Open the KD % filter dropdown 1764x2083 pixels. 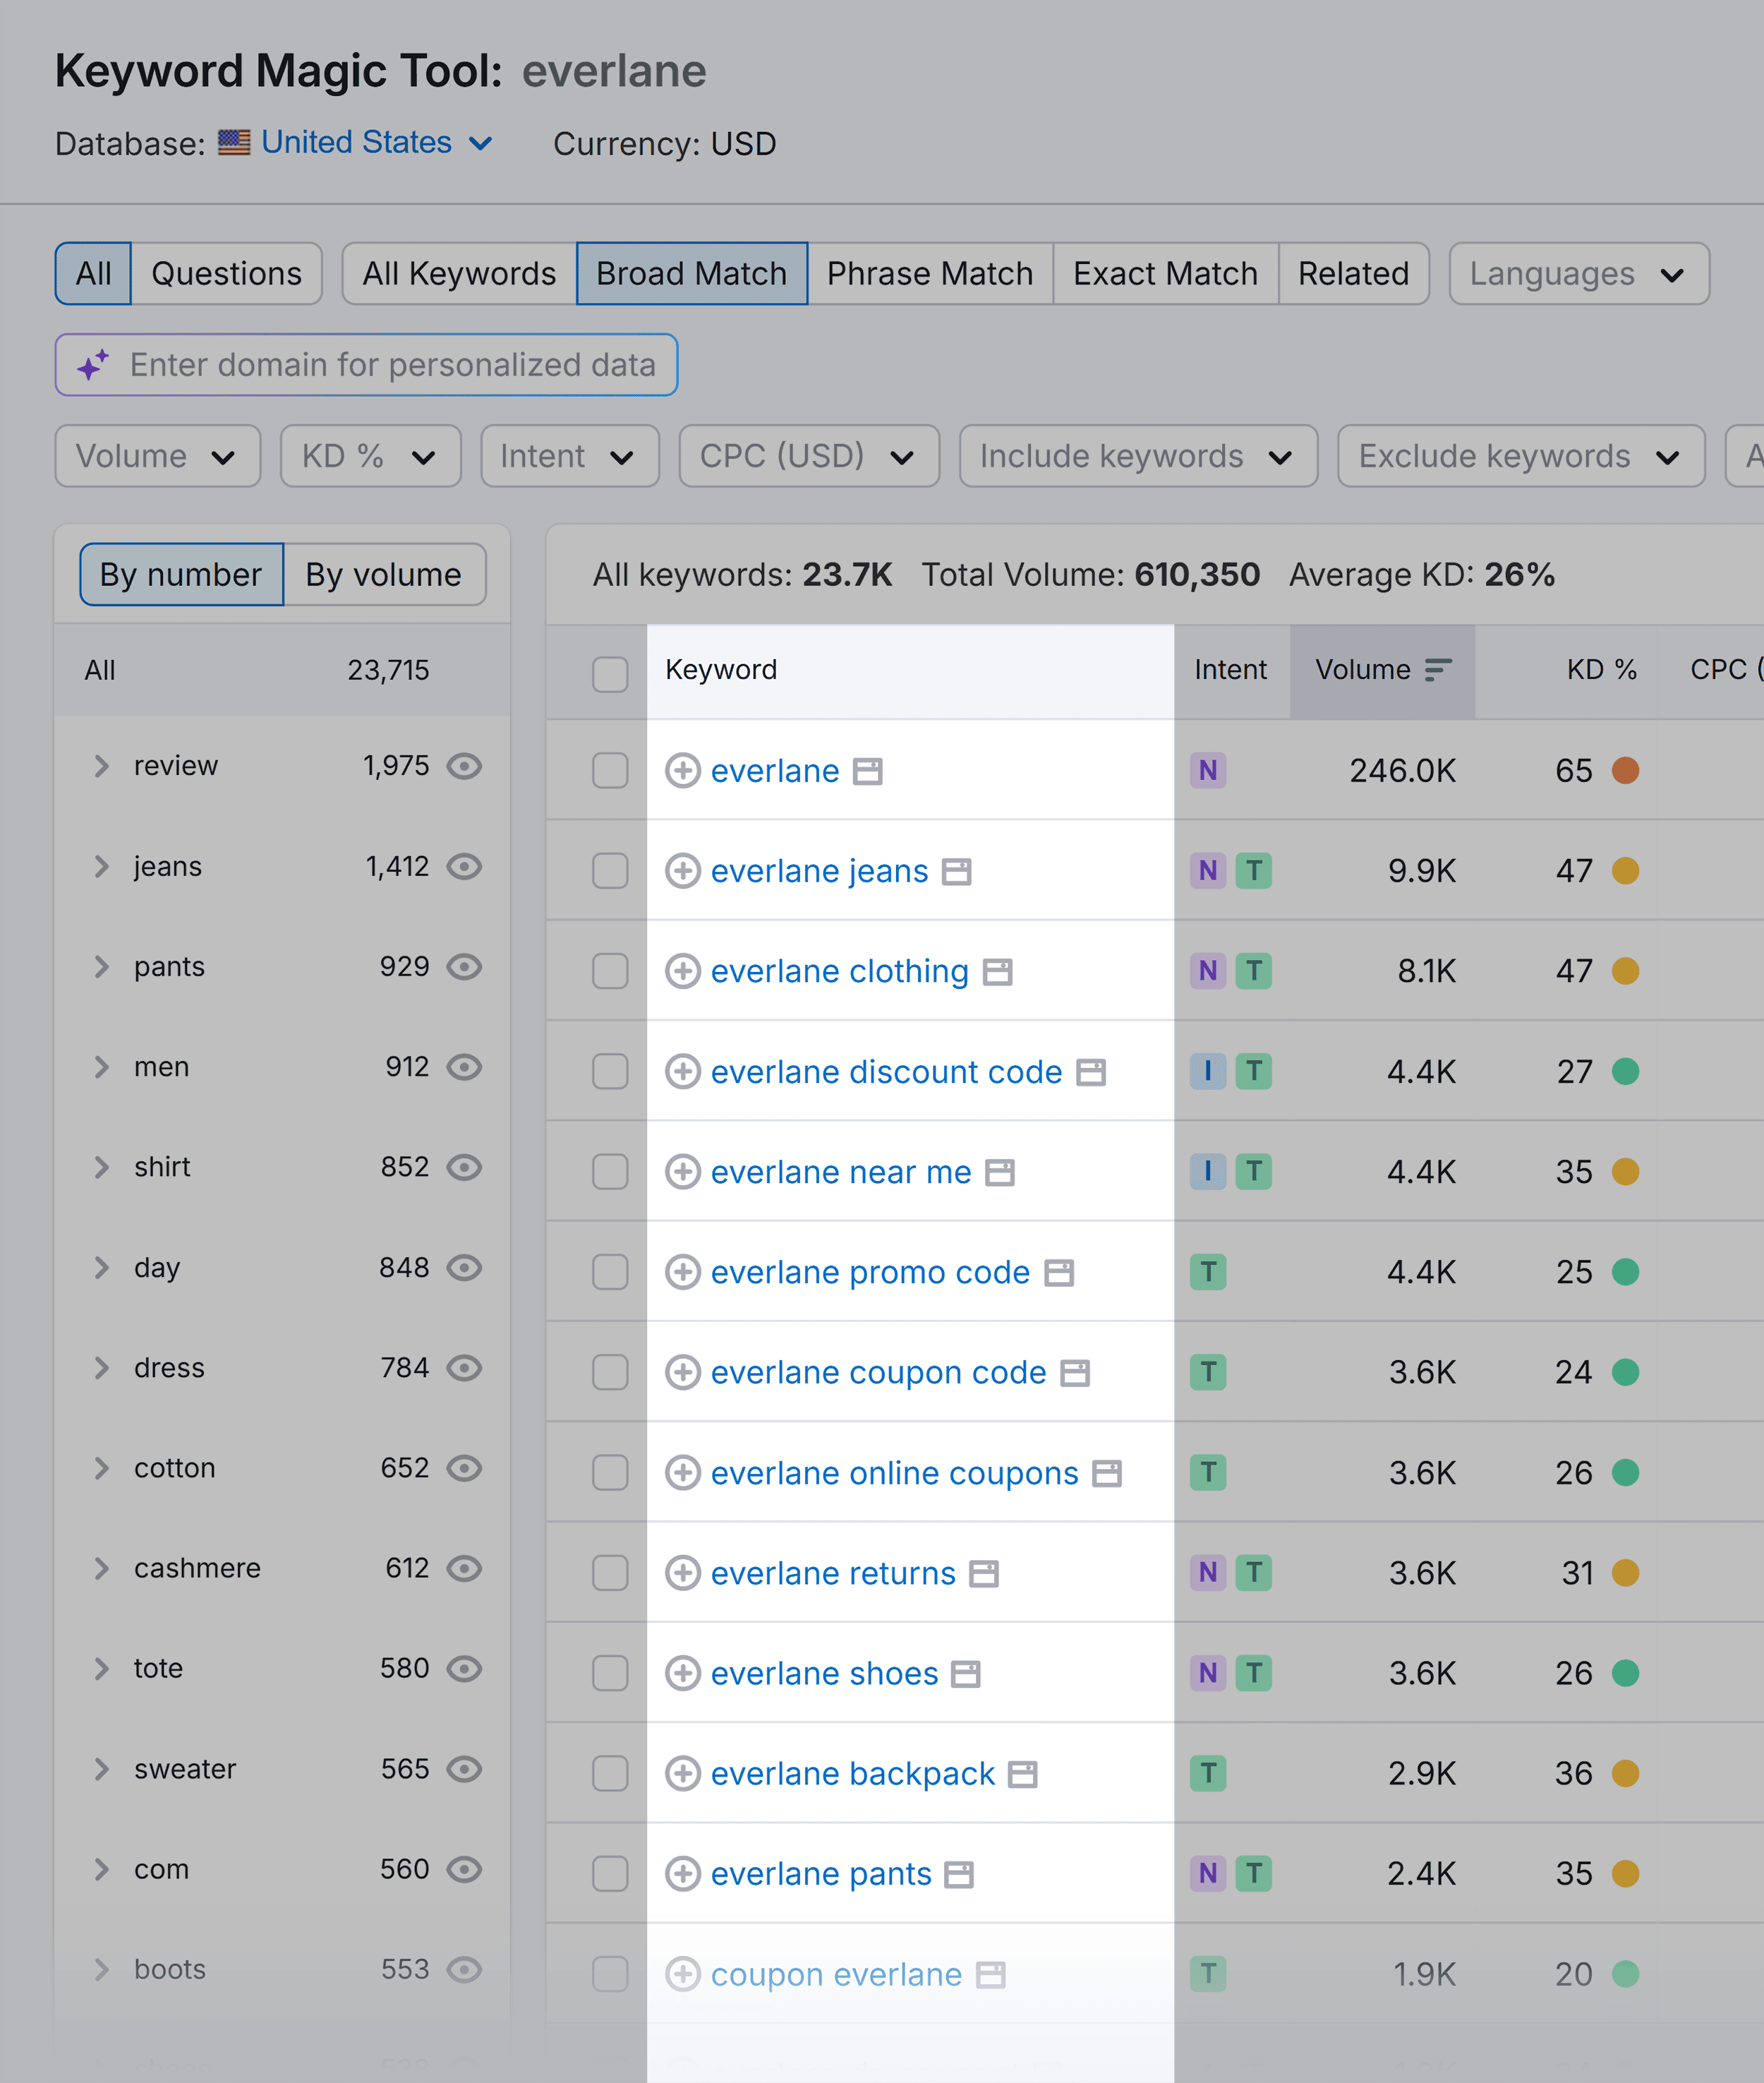(370, 456)
